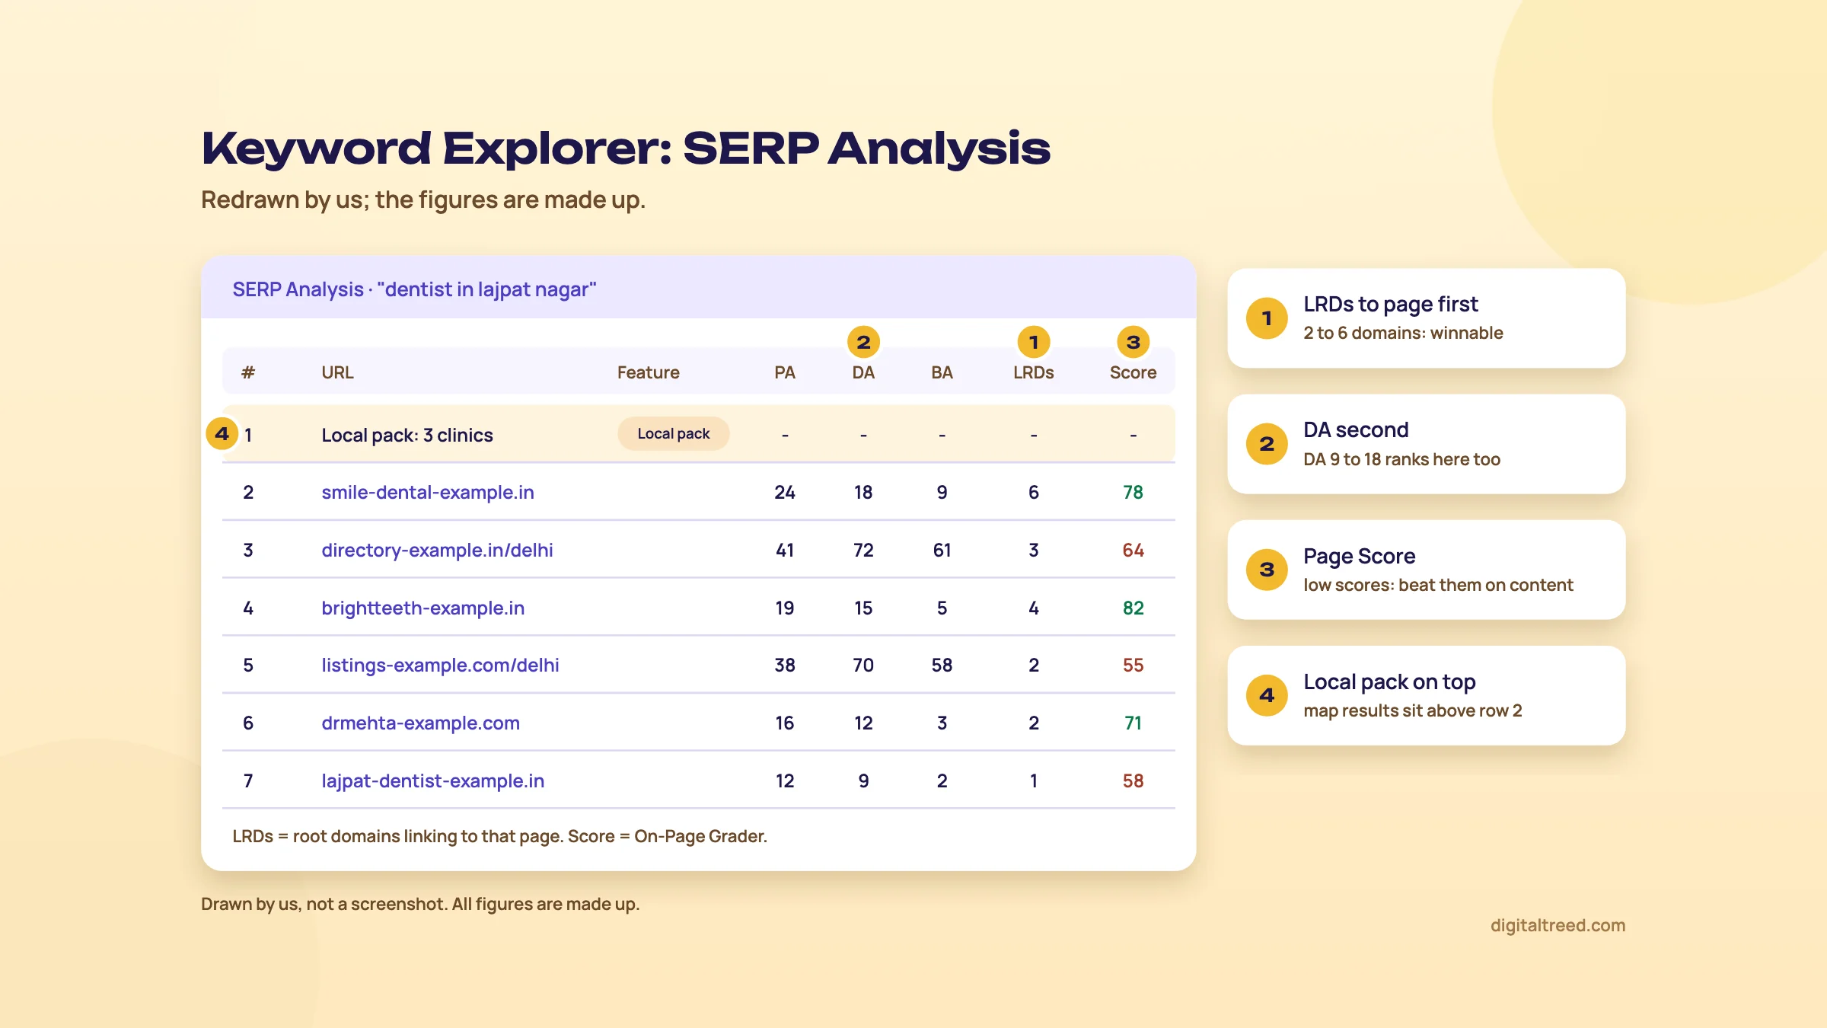1827x1028 pixels.
Task: Select the 'Local pack: 3 clinics' row text
Action: pyautogui.click(x=407, y=435)
